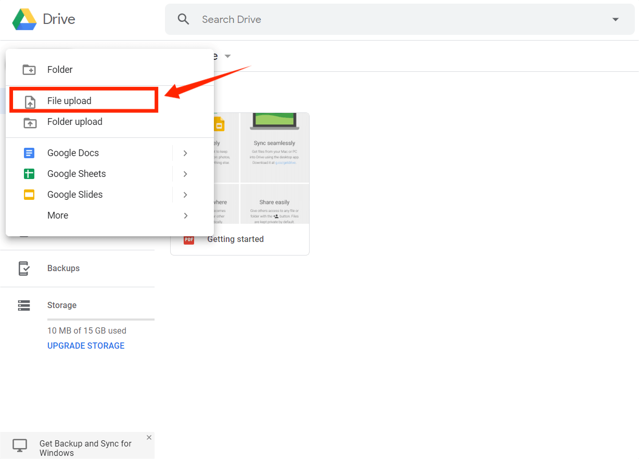The width and height of the screenshot is (639, 459).
Task: Click the Drive wordmark text
Action: [x=59, y=20]
